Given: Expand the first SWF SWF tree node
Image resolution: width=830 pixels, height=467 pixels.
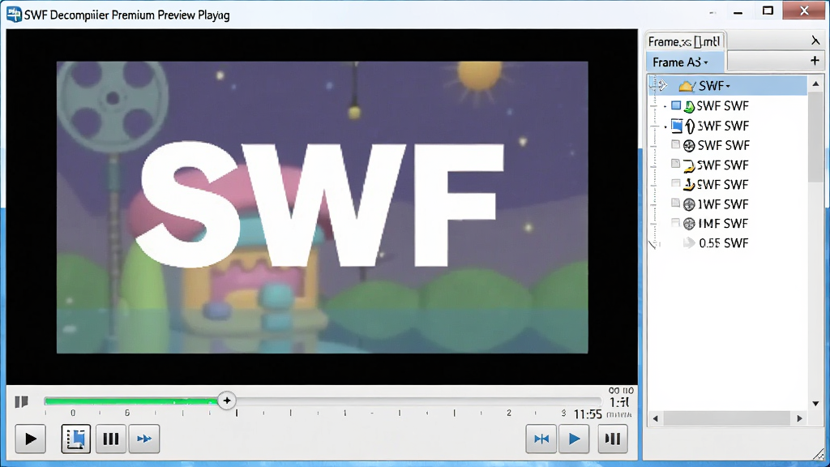Looking at the screenshot, I should [665, 106].
